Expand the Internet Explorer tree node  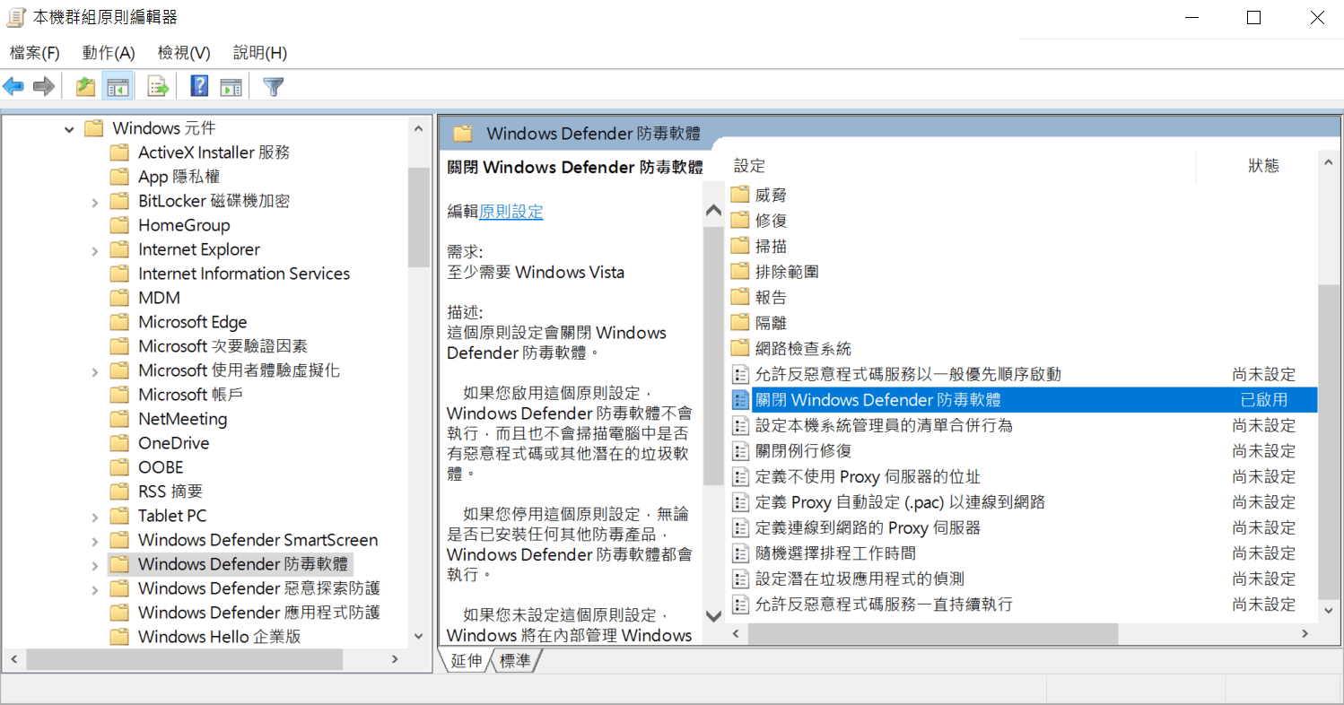[x=94, y=250]
